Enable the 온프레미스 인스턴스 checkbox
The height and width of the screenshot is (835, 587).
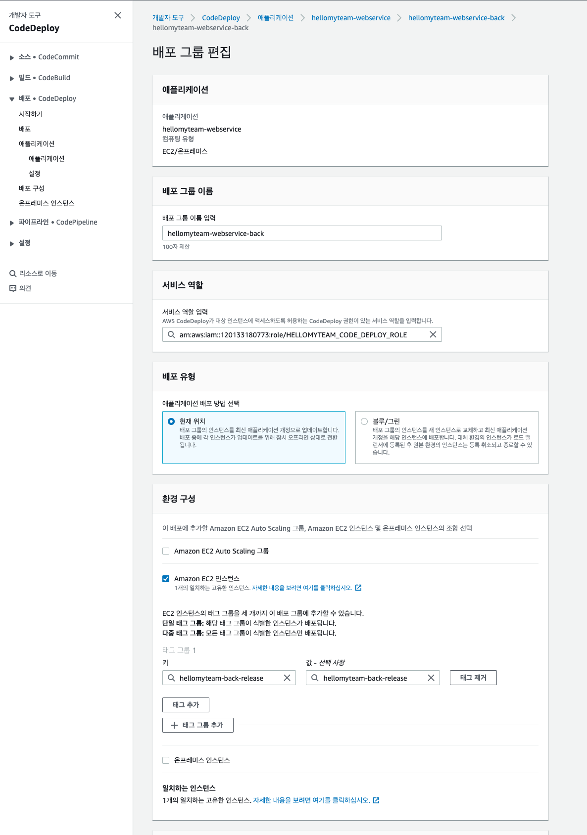tap(166, 760)
